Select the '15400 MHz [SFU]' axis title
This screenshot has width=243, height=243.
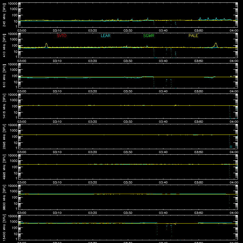click(4, 228)
